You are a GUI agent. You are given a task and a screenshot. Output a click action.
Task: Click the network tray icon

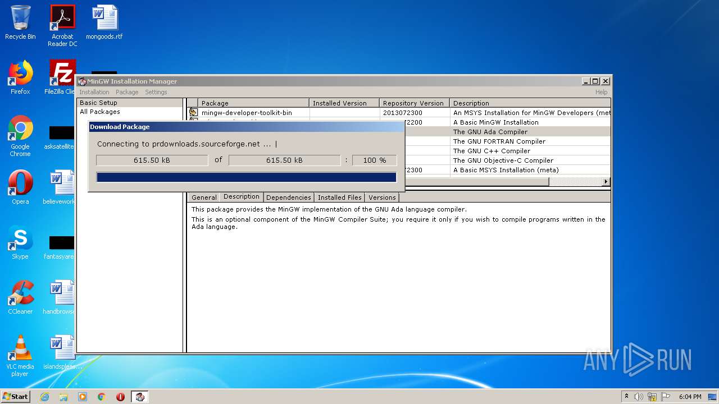click(652, 397)
